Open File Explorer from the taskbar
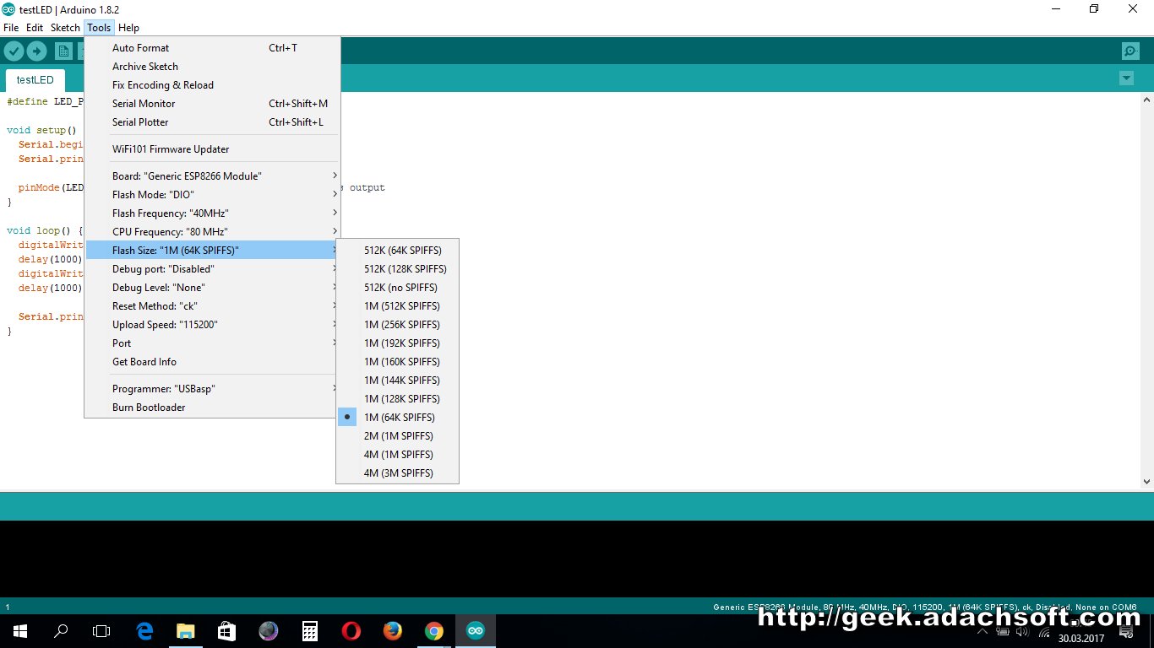The width and height of the screenshot is (1154, 648). click(x=186, y=631)
